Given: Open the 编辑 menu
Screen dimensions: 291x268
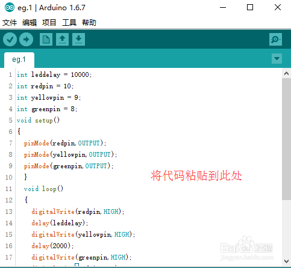Looking at the screenshot, I should point(30,23).
